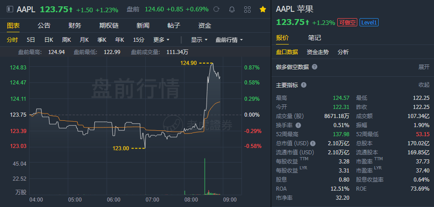Click the refresh quote icon
This screenshot has width=434, height=207.
coord(217,9)
